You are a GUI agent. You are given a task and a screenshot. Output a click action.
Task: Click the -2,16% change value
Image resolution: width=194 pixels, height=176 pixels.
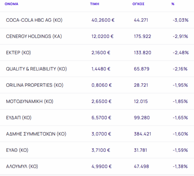coord(180,69)
